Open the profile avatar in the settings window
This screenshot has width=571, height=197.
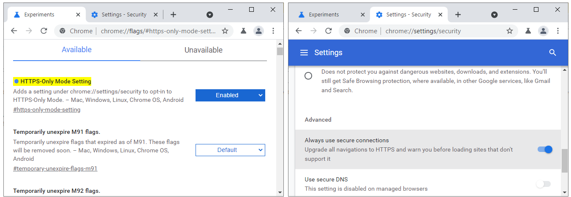(x=544, y=31)
